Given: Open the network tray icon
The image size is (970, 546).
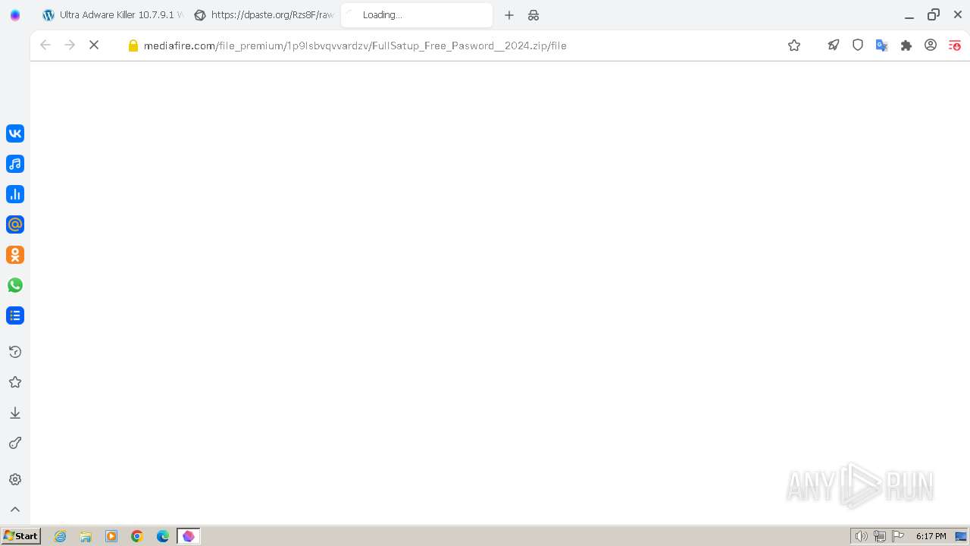Looking at the screenshot, I should tap(879, 536).
